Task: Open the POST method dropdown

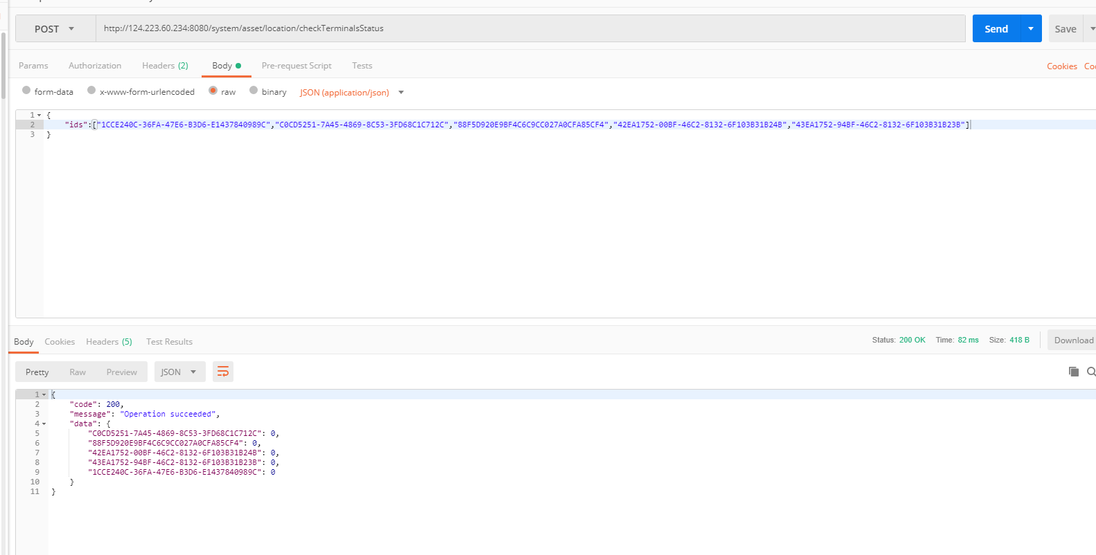Action: point(55,29)
